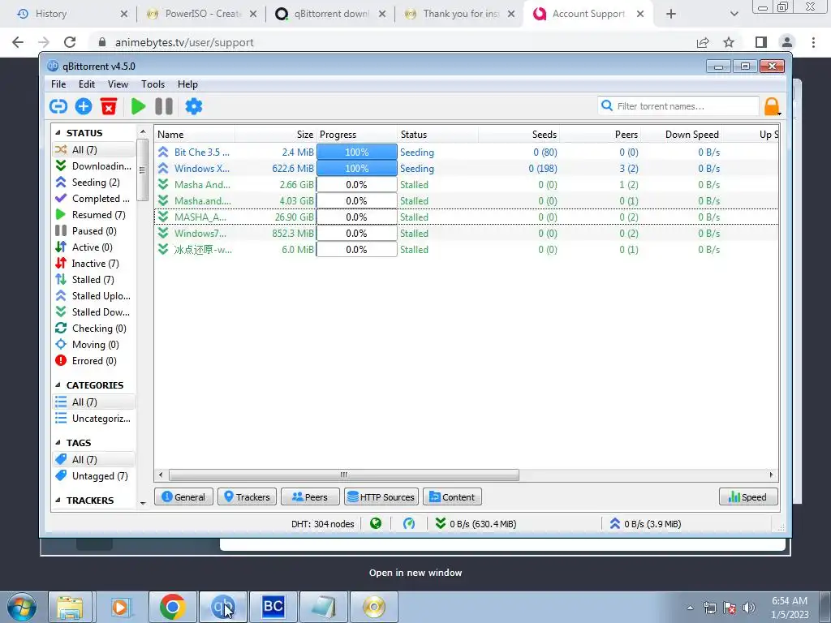The height and width of the screenshot is (623, 831).
Task: Select All (7) under TAGS
Action: click(x=94, y=460)
